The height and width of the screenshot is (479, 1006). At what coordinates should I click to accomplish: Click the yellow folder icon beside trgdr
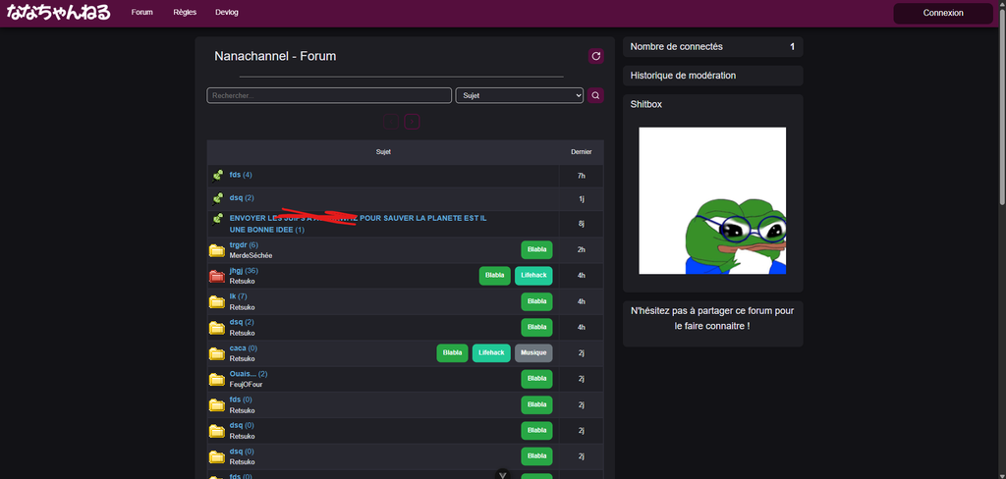[217, 250]
